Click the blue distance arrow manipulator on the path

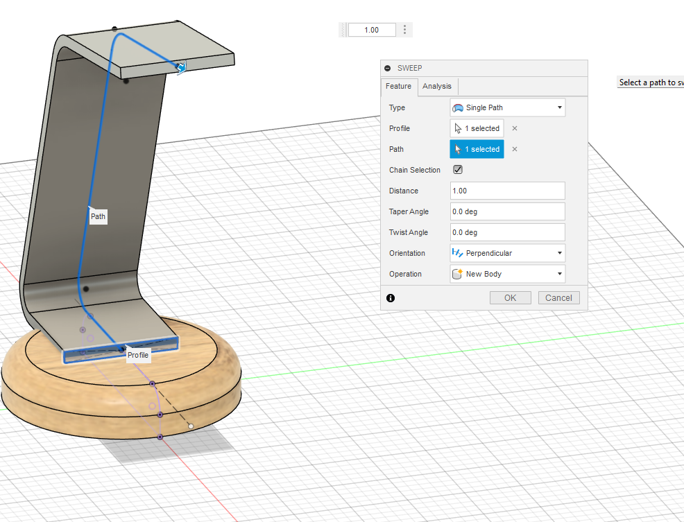coord(182,67)
